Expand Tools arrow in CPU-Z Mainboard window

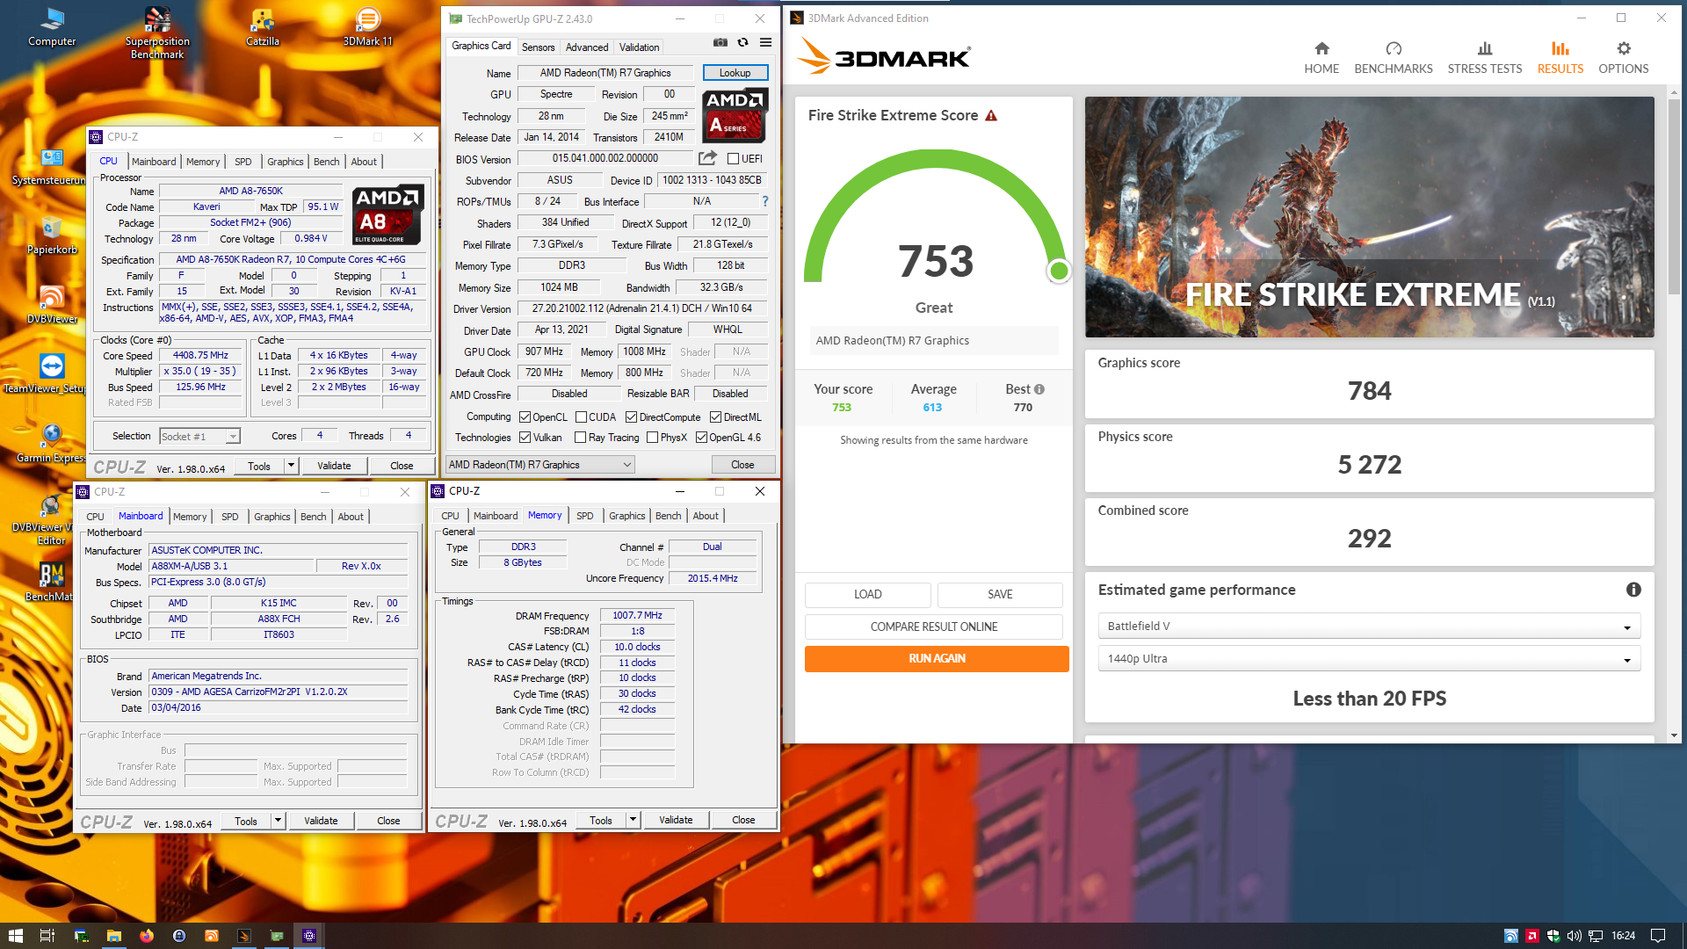coord(278,822)
